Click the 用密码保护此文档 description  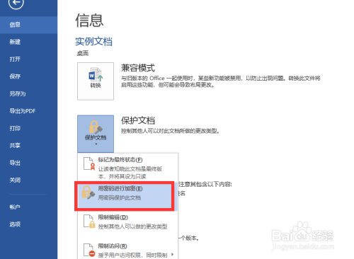(120, 197)
